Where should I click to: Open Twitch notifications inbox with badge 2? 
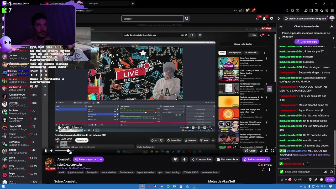[x=265, y=19]
